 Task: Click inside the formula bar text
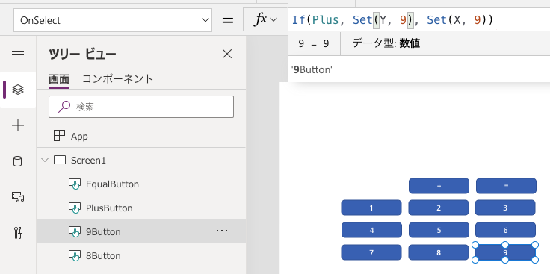[392, 20]
